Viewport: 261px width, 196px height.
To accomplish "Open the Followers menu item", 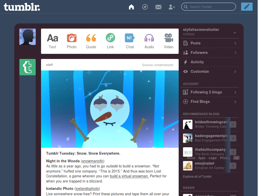I will click(x=210, y=53).
